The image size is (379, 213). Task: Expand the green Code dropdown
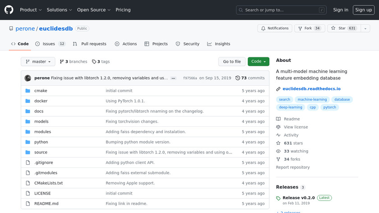pos(258,61)
